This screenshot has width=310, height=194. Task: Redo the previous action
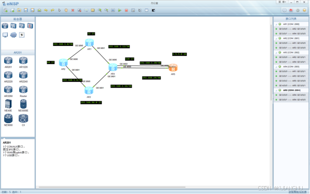[53, 10]
